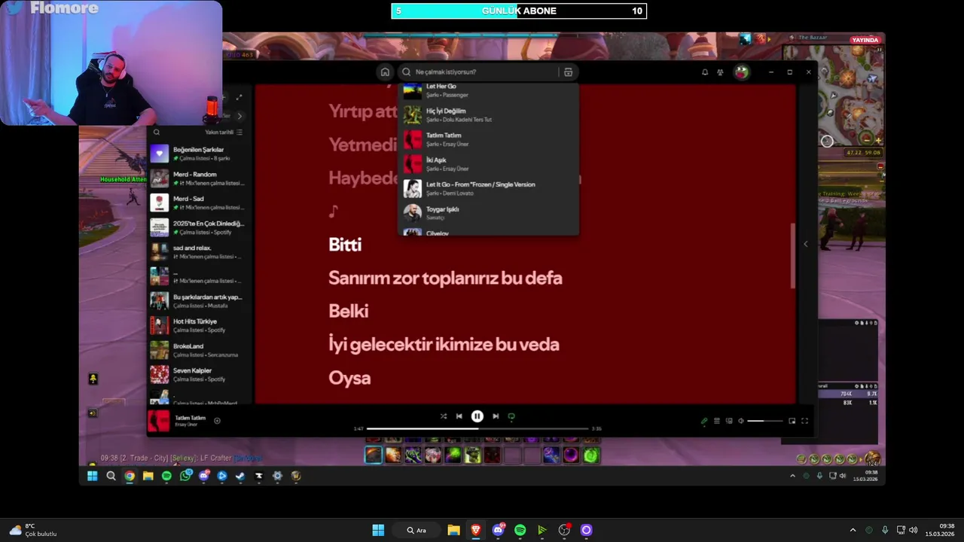Open '2025'te En Çok Dinlediğ...' playlist
The image size is (964, 542).
[199, 227]
